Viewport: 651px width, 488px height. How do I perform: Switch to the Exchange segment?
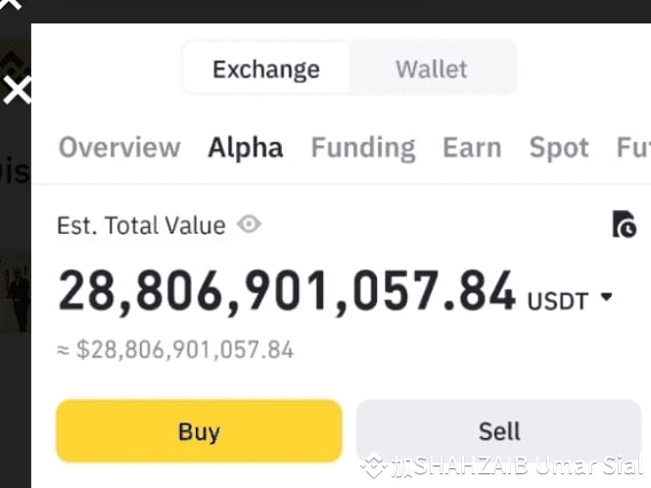(266, 68)
